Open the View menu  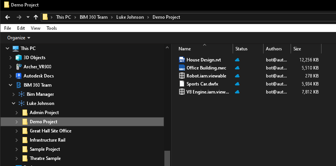pos(35,28)
